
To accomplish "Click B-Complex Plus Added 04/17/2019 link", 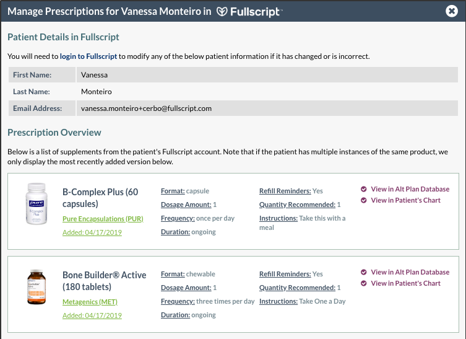I will click(x=92, y=232).
